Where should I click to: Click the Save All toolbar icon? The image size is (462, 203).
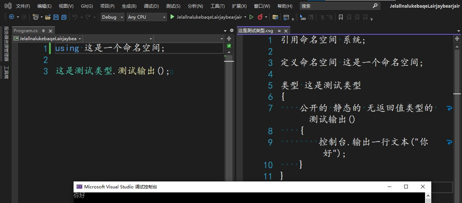pos(64,17)
